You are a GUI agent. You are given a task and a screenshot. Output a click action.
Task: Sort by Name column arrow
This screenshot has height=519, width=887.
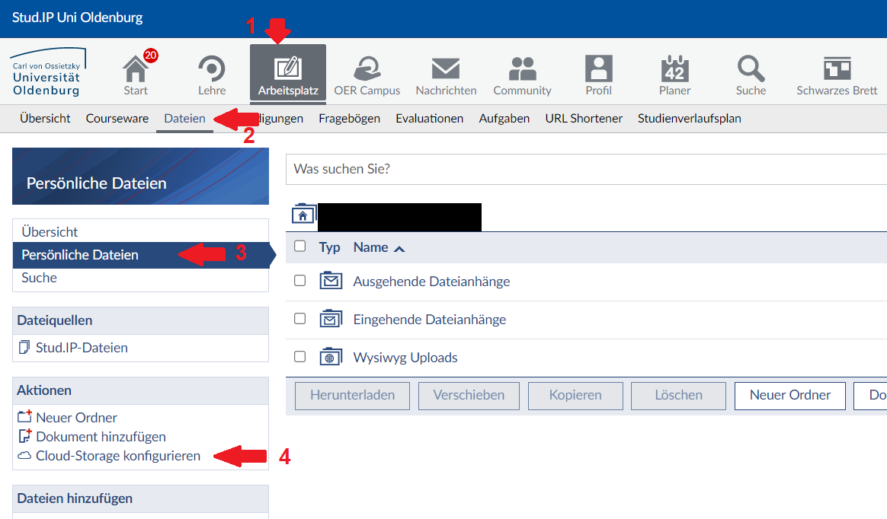(x=399, y=248)
